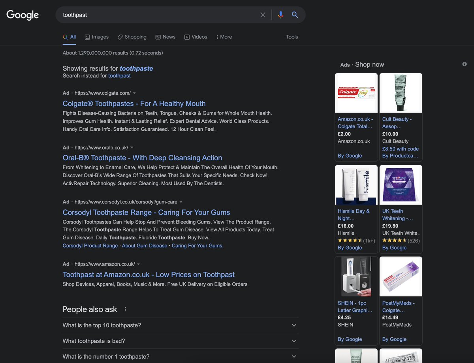
Task: Open Cult Beauty - Aesop listing title
Action: click(x=397, y=122)
